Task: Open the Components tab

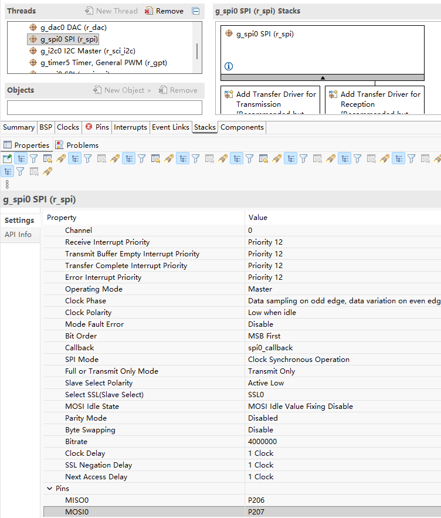Action: click(242, 127)
